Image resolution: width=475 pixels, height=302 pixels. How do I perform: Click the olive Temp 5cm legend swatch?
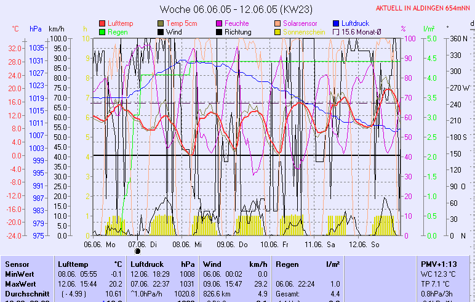tap(161, 23)
